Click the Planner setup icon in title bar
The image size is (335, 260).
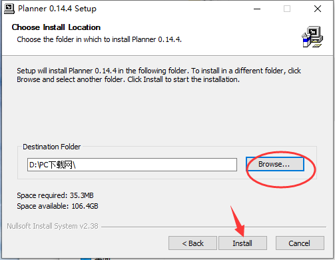click(x=9, y=9)
